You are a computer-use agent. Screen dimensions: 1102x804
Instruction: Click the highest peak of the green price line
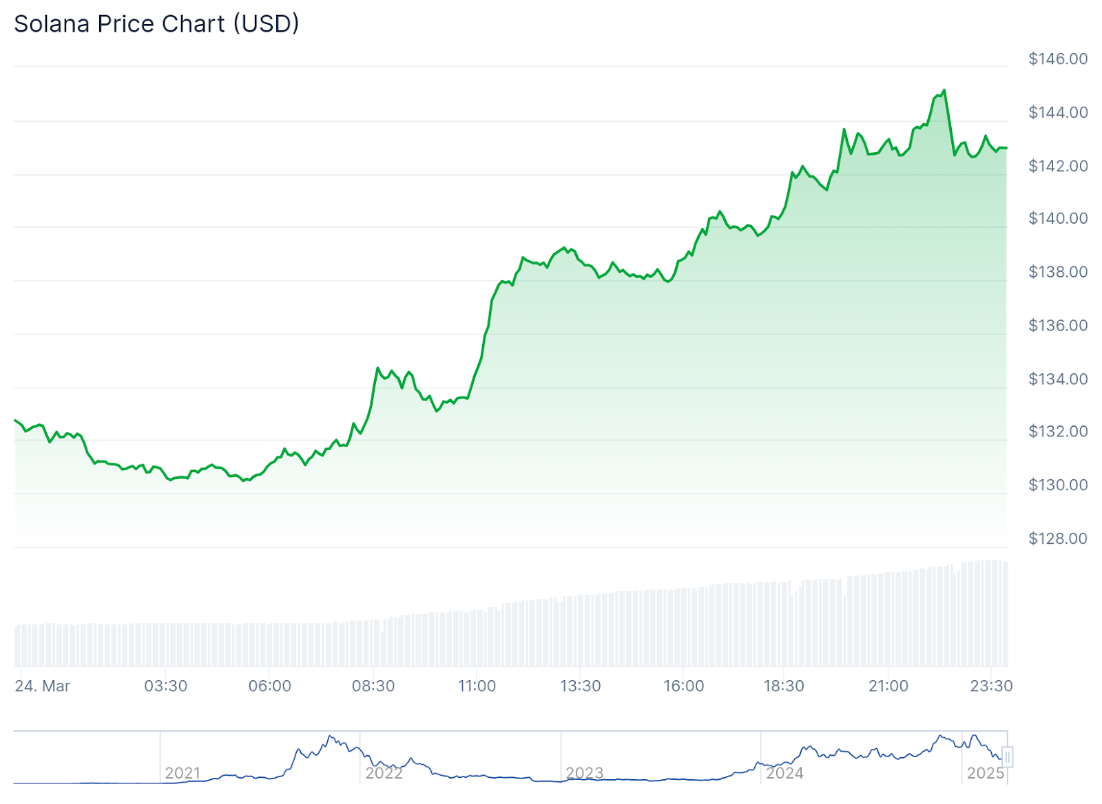944,90
